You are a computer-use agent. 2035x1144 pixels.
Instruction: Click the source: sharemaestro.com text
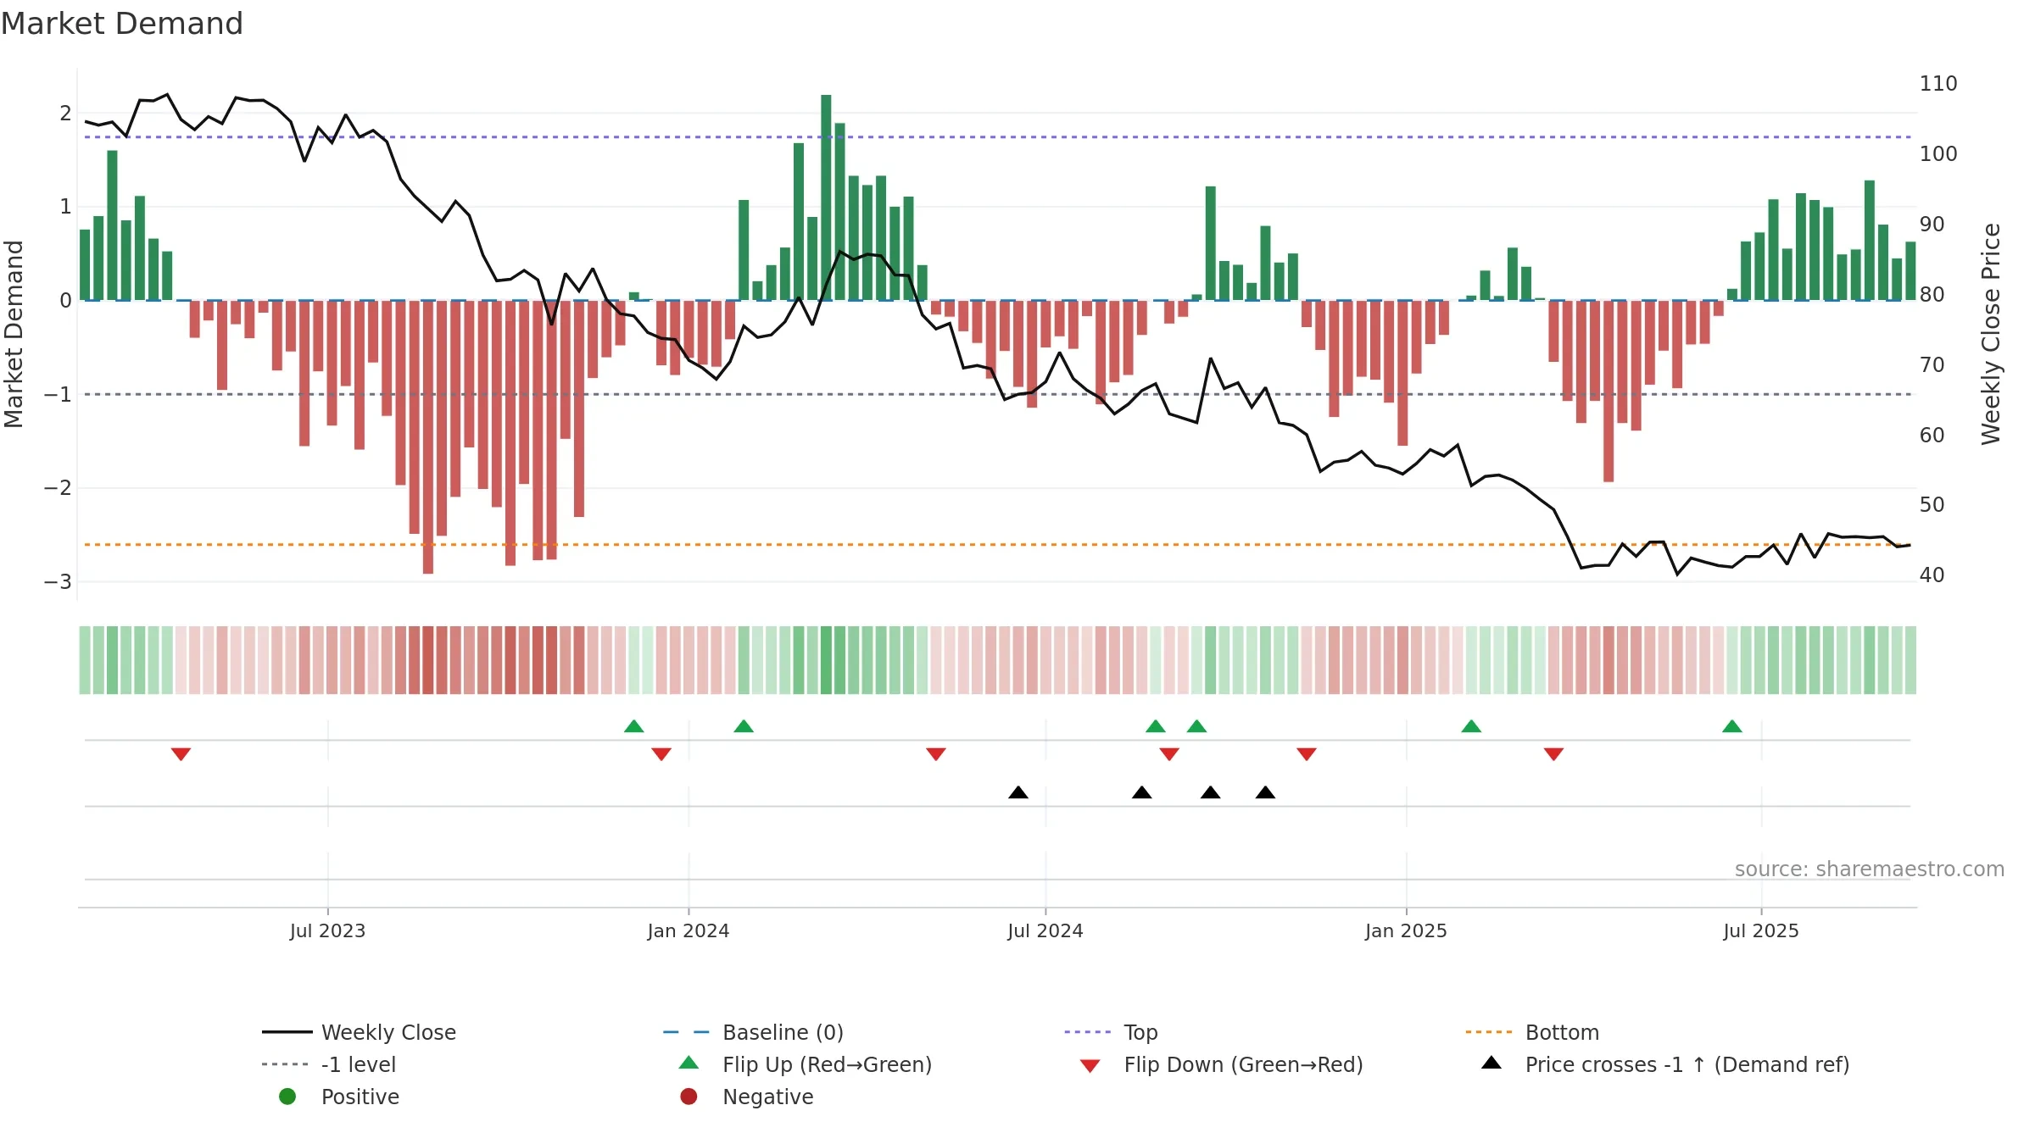click(x=1870, y=869)
